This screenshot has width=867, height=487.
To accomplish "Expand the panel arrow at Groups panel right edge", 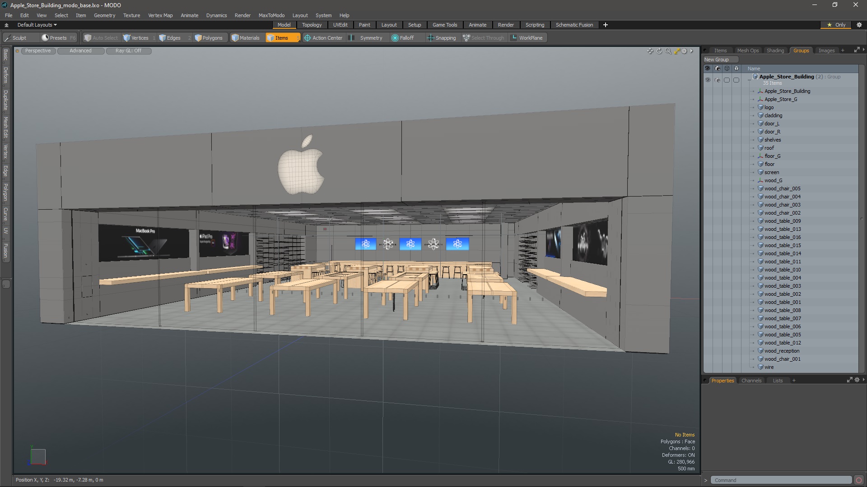I will tap(863, 50).
